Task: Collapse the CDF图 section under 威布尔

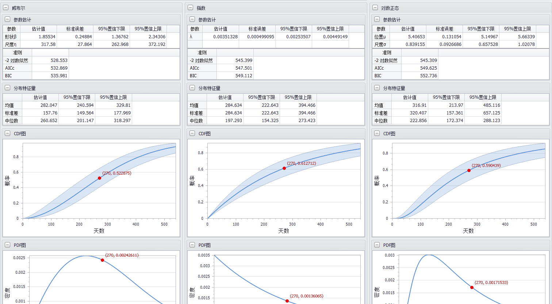Action: 7,134
